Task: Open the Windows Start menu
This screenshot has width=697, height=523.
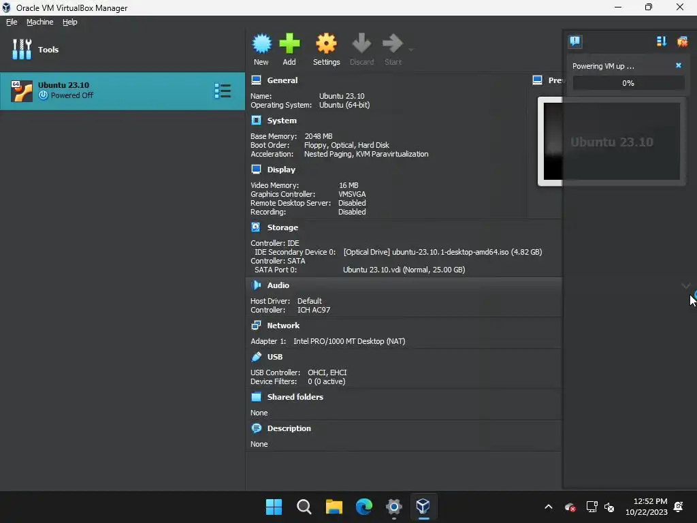Action: (x=274, y=507)
